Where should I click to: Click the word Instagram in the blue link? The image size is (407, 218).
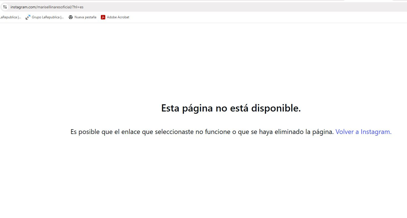point(376,132)
